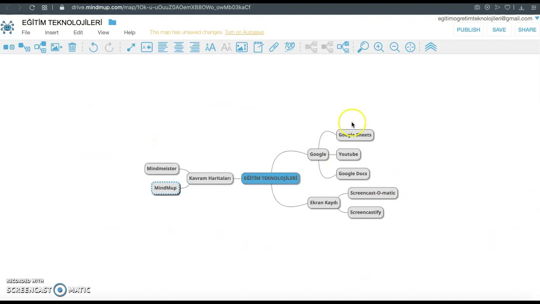The width and height of the screenshot is (540, 304).
Task: Select the Google node
Action: pos(318,154)
